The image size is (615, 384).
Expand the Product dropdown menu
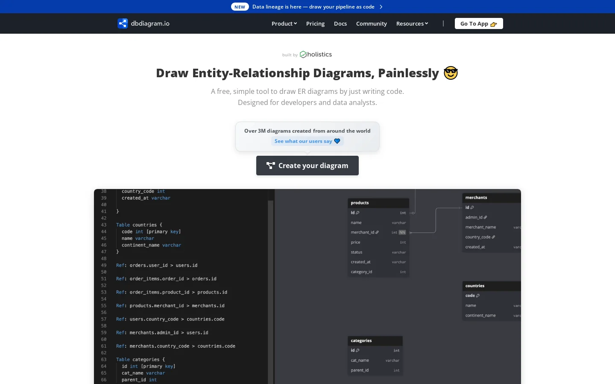pos(284,23)
